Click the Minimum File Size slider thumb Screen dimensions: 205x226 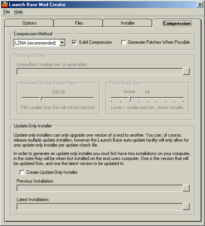(x=41, y=98)
